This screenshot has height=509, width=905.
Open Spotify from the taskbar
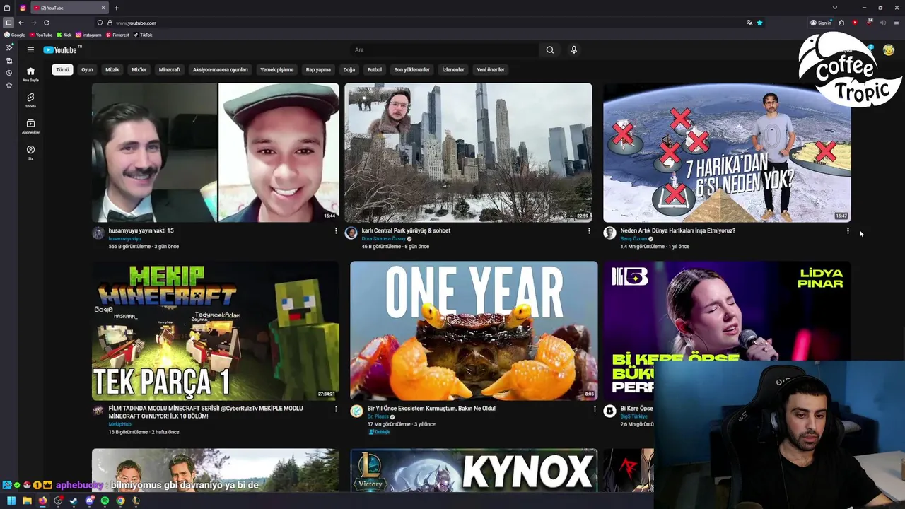pyautogui.click(x=105, y=501)
